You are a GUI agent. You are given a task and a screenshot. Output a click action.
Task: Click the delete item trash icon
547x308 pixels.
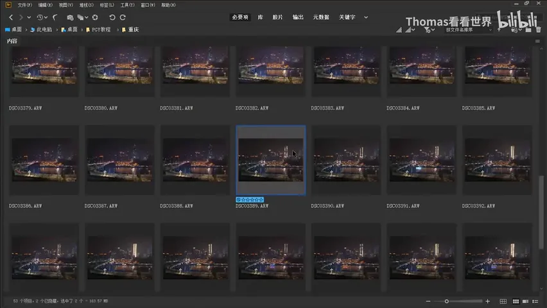538,30
